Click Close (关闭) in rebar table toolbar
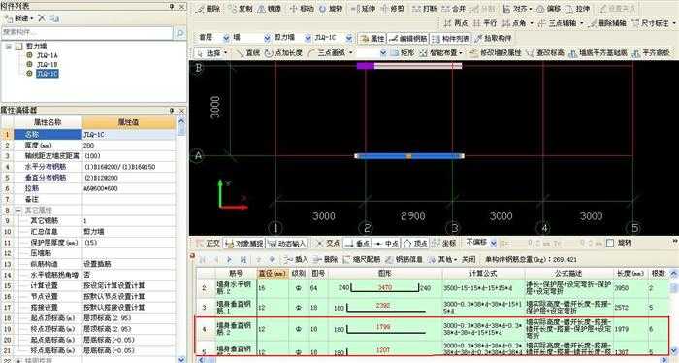Viewport: 679px width, 363px height. [469, 259]
